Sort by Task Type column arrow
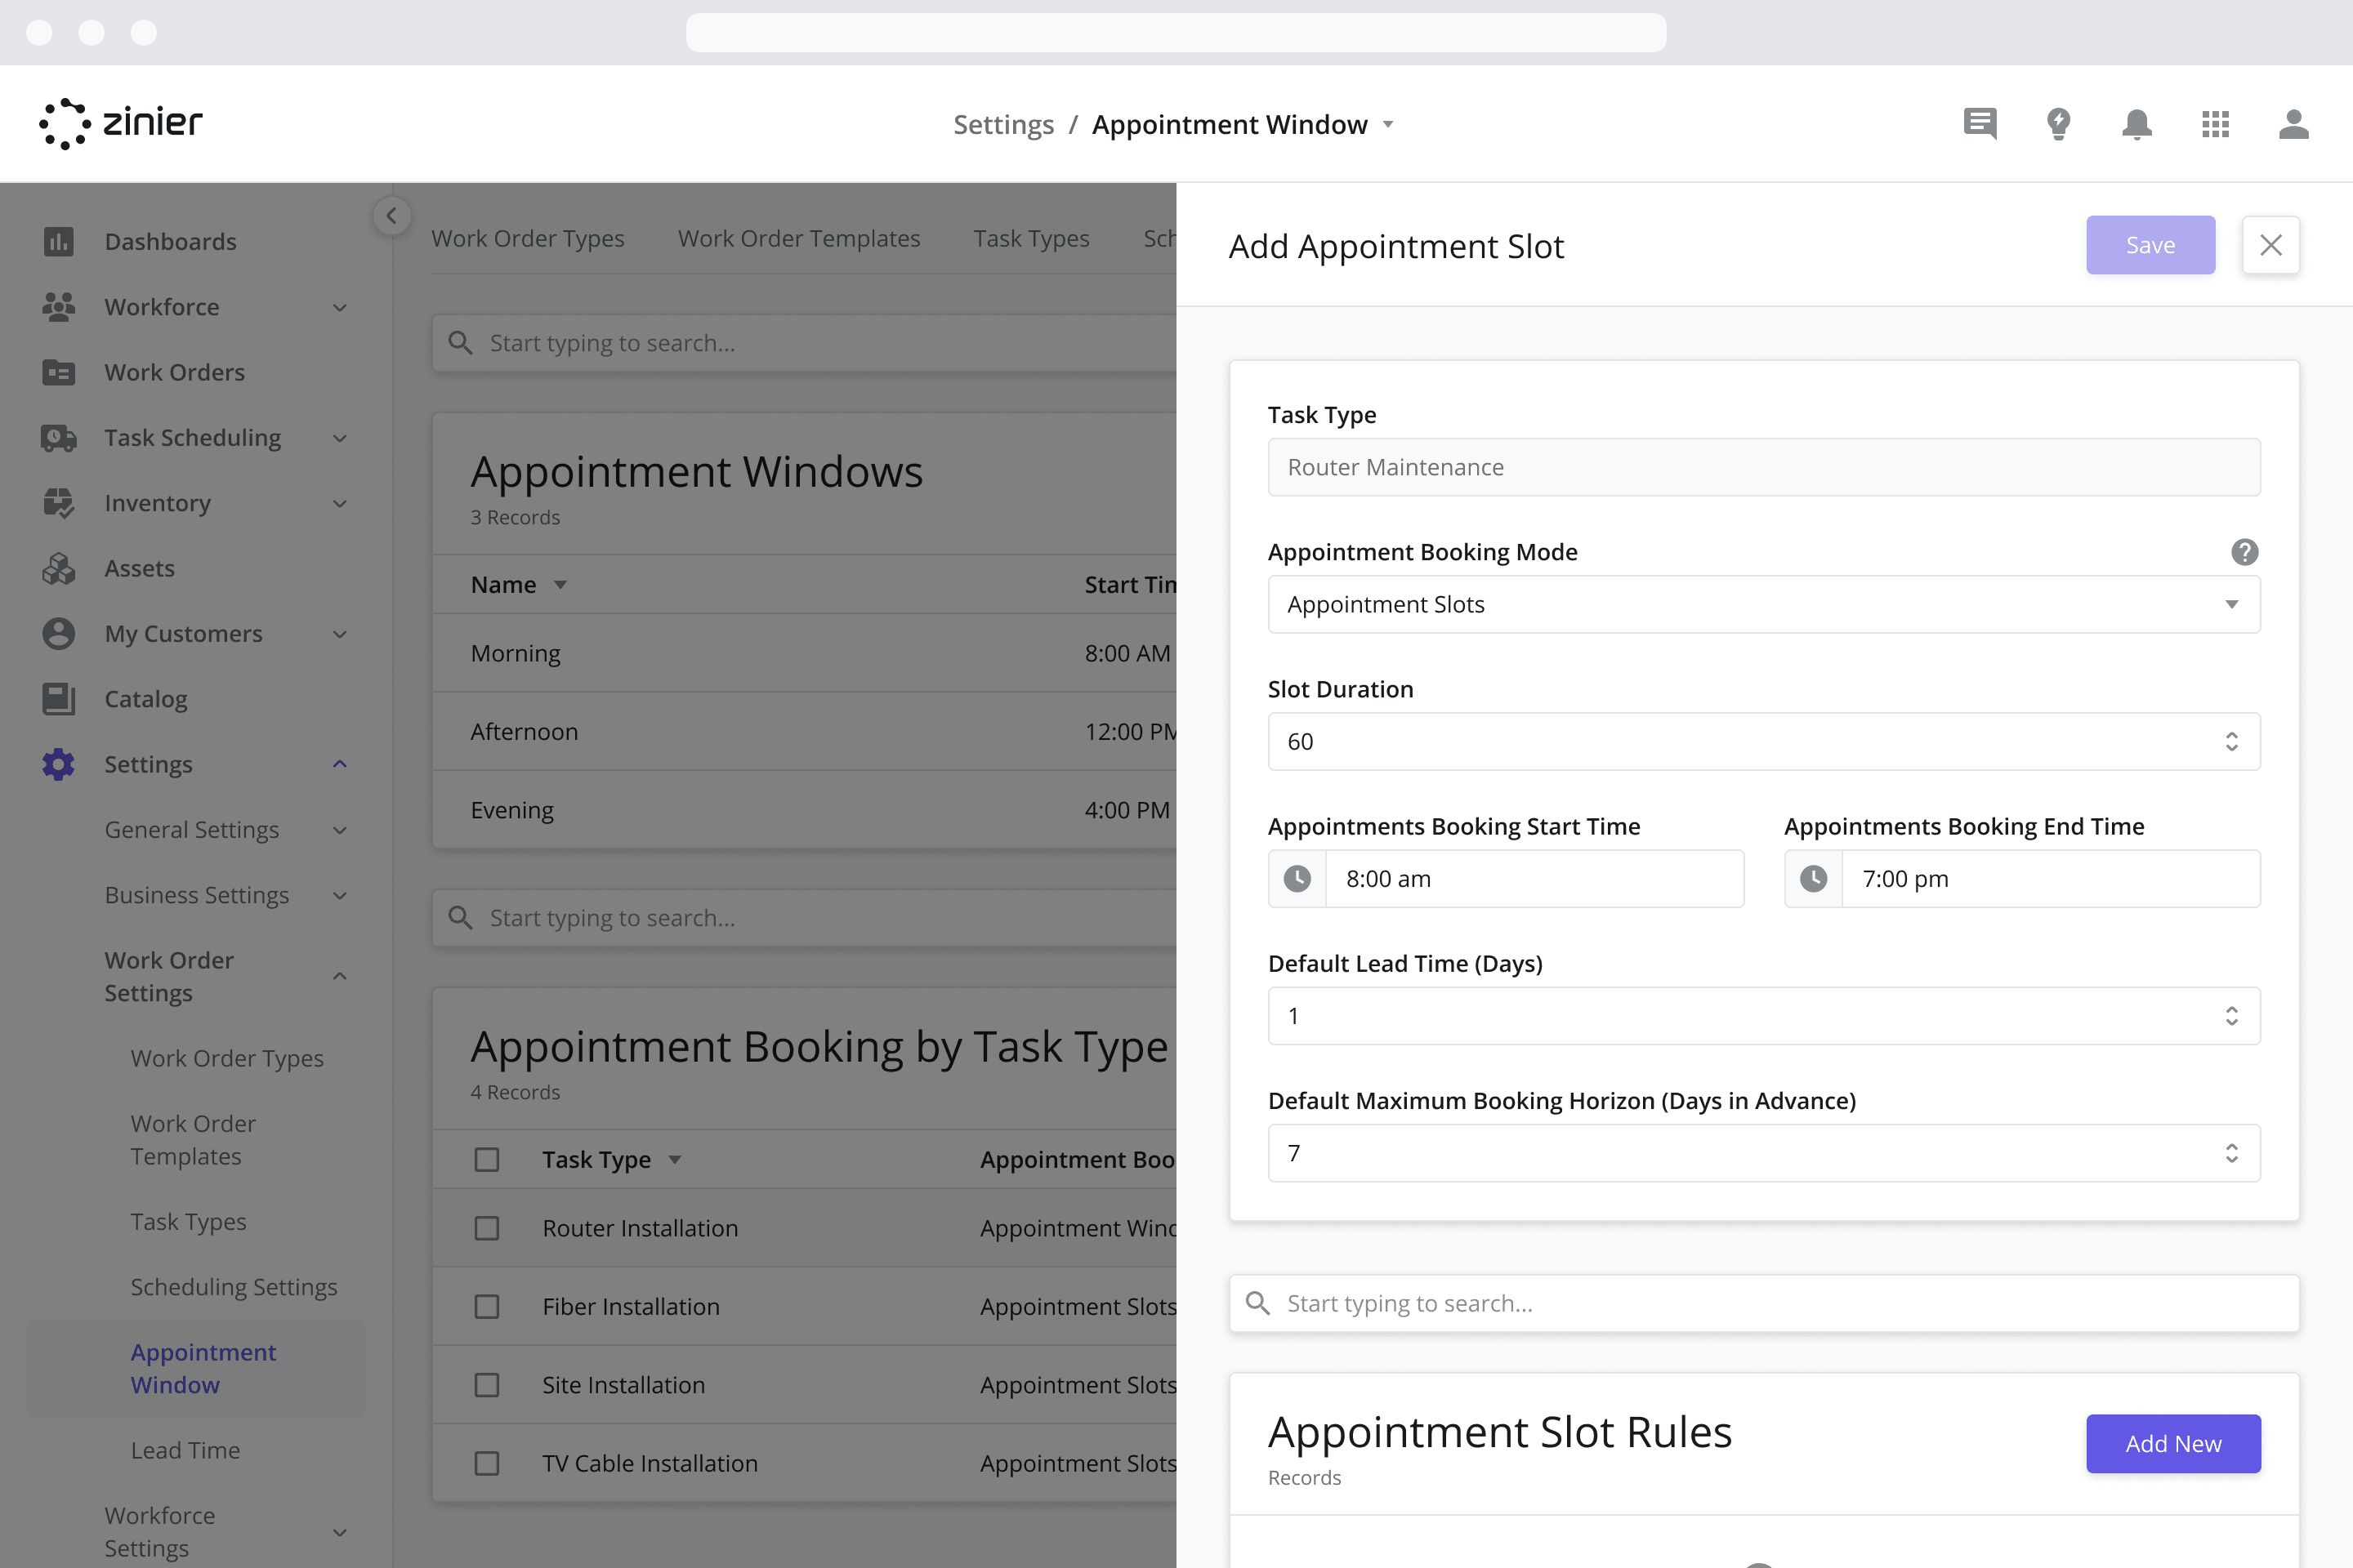 click(x=676, y=1160)
